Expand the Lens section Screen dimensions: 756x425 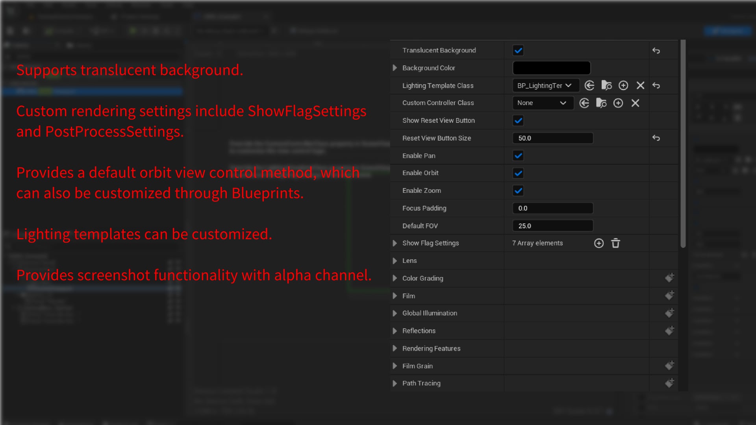395,261
